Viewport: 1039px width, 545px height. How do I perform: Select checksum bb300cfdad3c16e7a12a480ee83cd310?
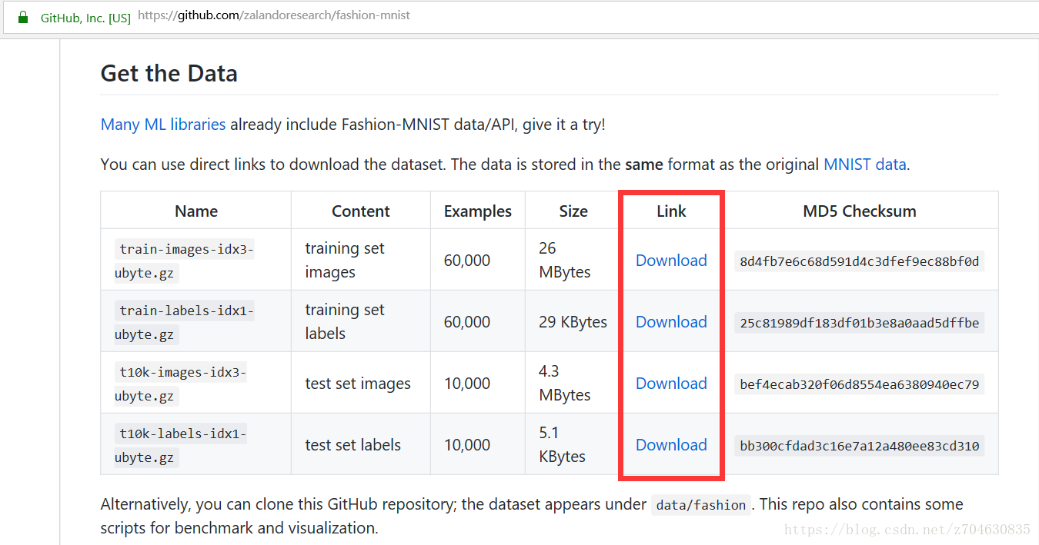click(860, 445)
